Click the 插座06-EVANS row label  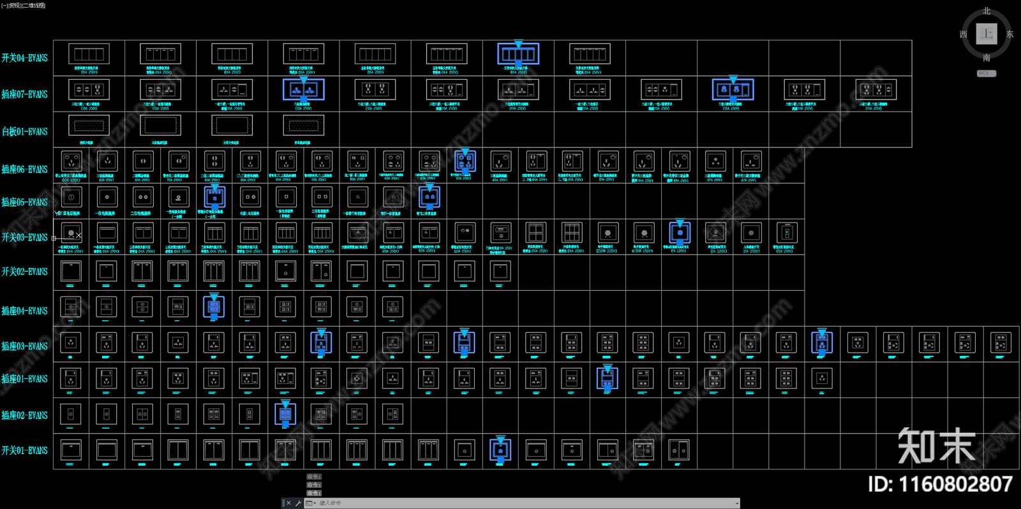[x=24, y=169]
